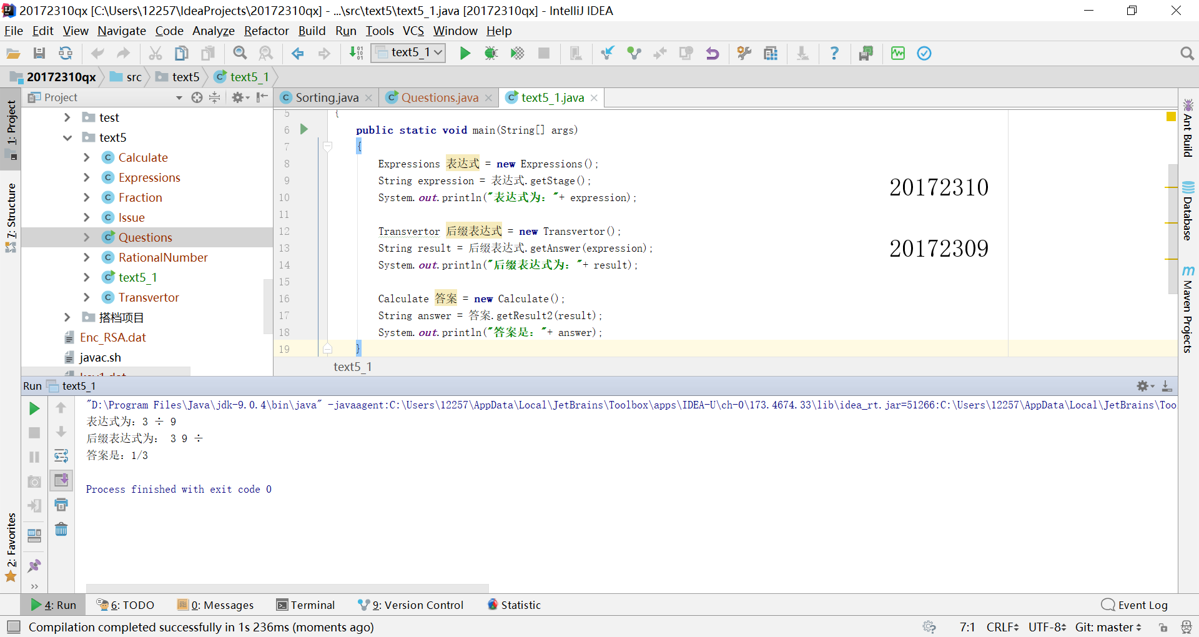Run text5_1 with green play button
This screenshot has width=1199, height=637.
pyautogui.click(x=465, y=54)
